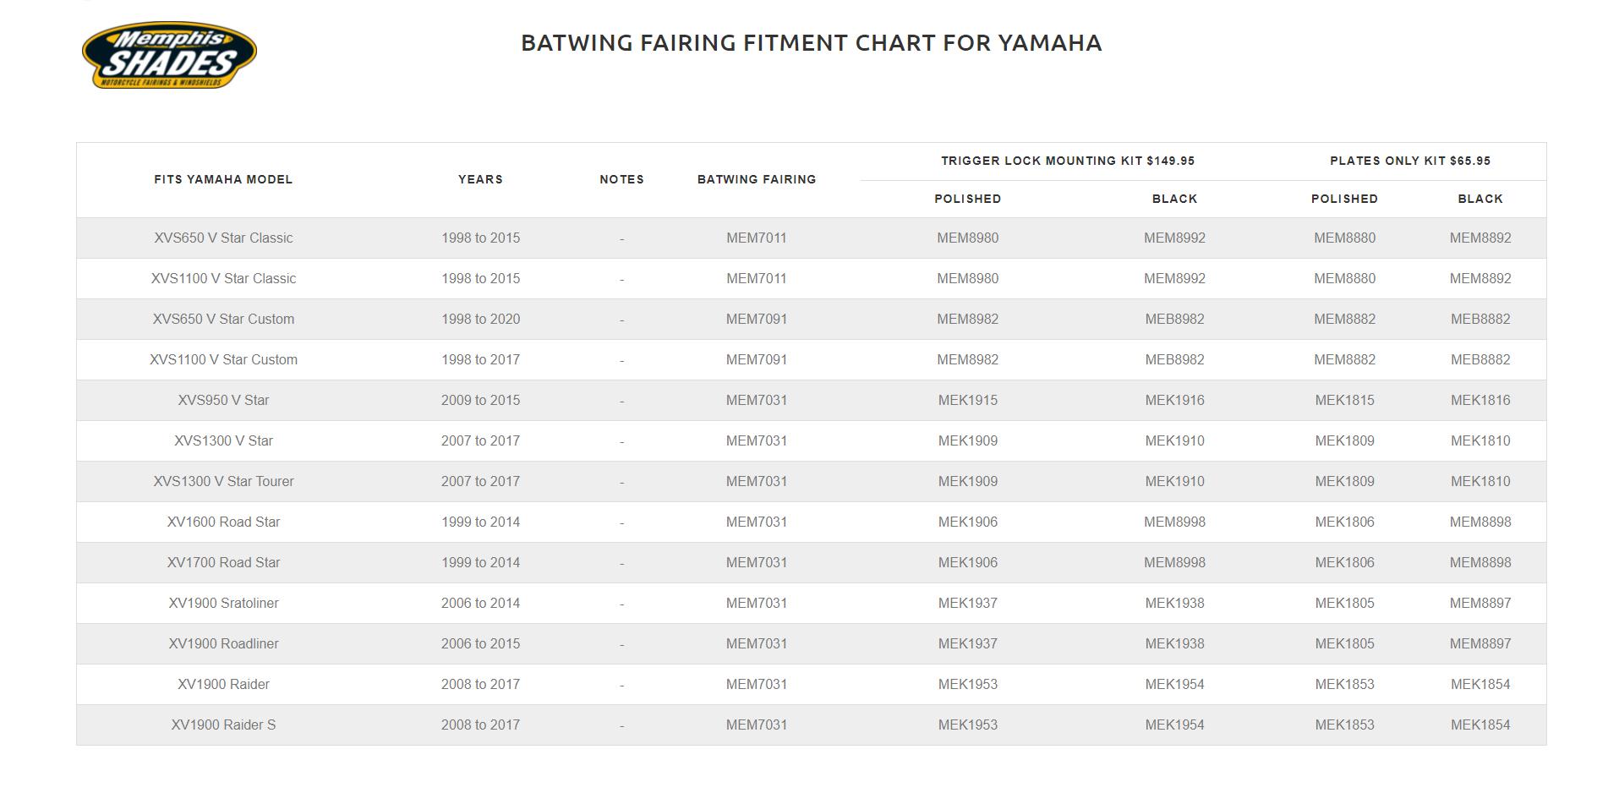1608x793 pixels.
Task: Select the MEK1915 polished kit part number
Action: [x=967, y=401]
